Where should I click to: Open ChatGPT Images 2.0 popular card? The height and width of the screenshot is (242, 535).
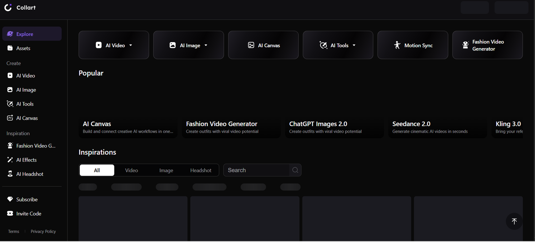(334, 110)
